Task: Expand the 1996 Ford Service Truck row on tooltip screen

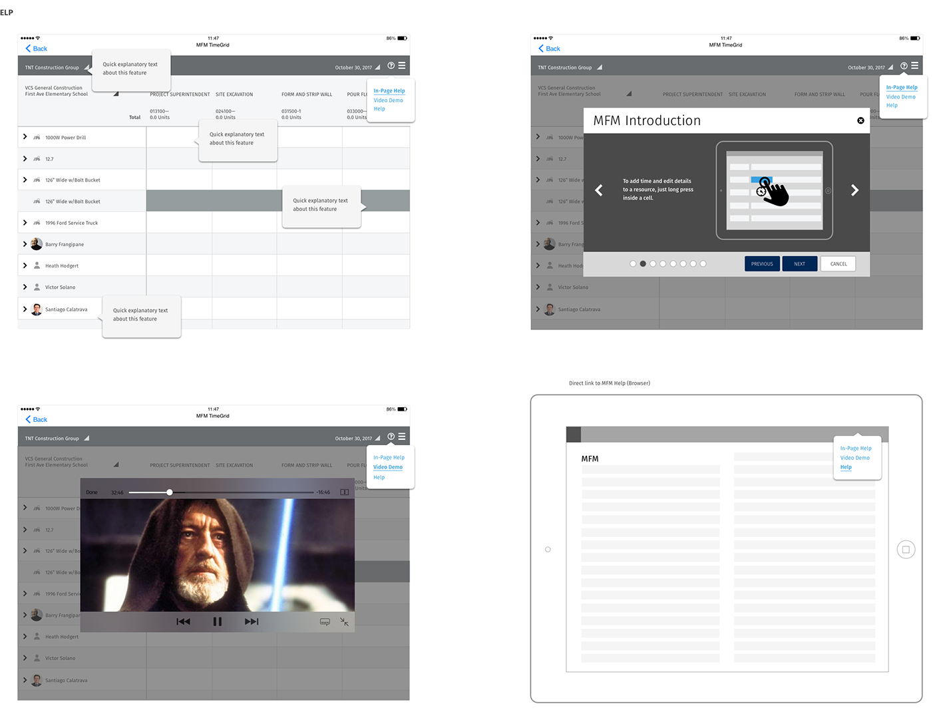Action: click(25, 222)
